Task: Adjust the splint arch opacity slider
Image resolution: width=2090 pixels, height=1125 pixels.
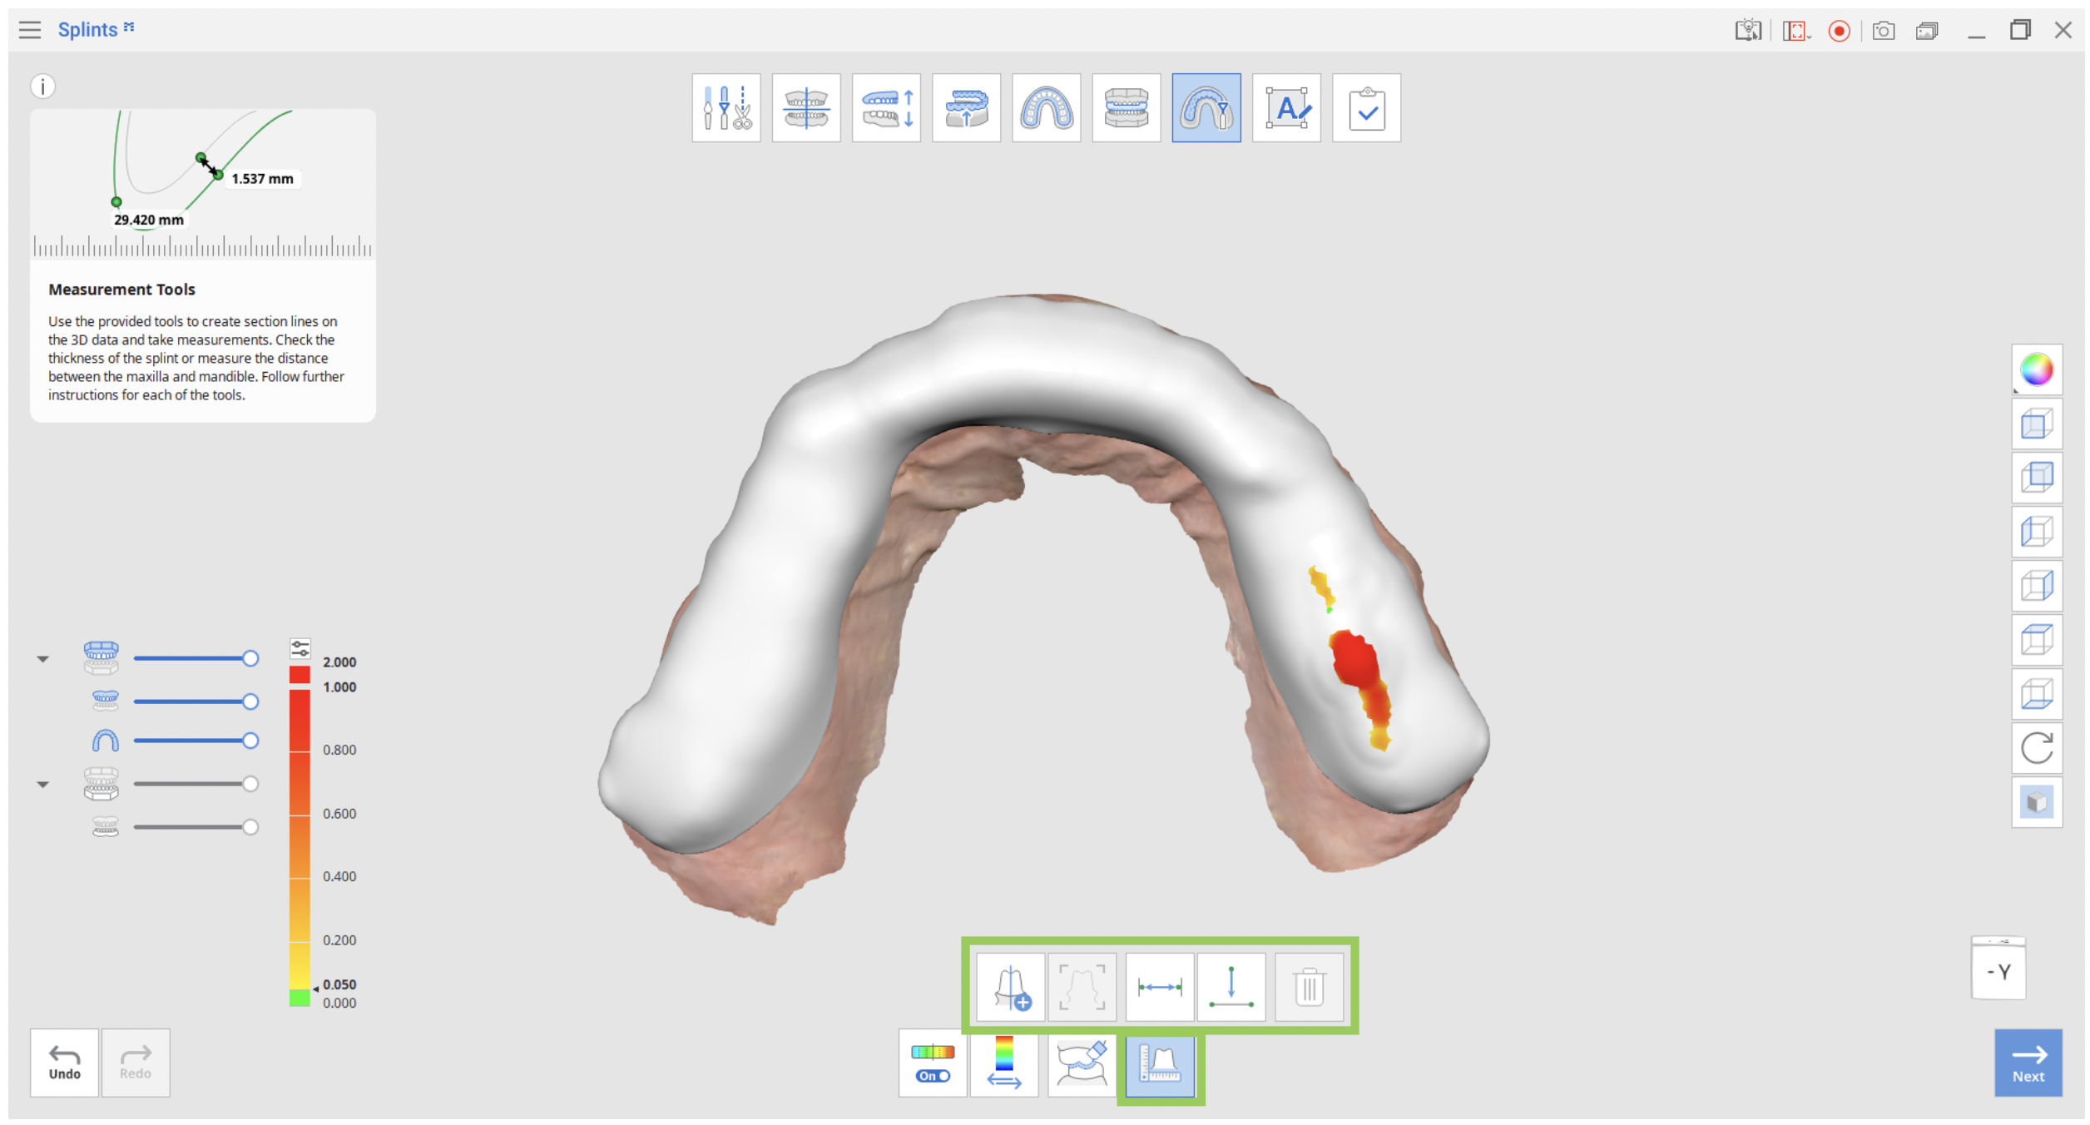Action: 196,741
